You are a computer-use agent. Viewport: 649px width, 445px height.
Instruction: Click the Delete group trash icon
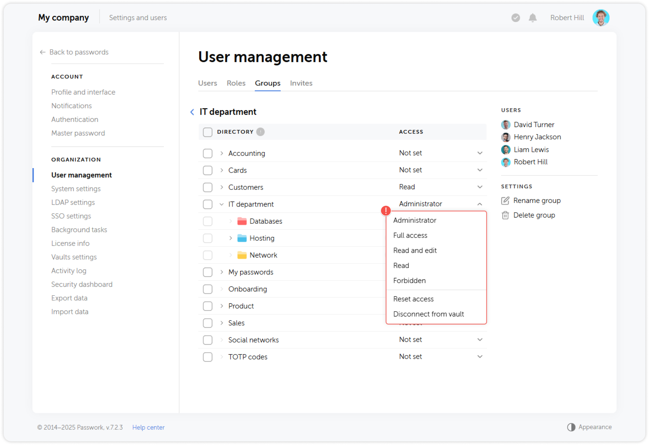506,215
